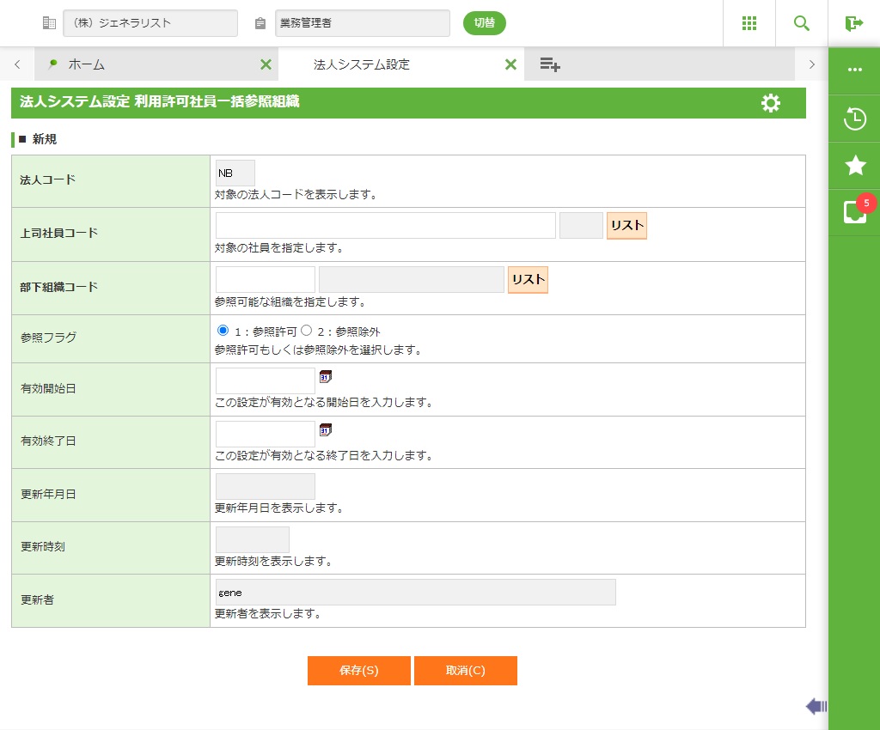Open favorites star icon in sidebar
The height and width of the screenshot is (730, 880).
(854, 166)
